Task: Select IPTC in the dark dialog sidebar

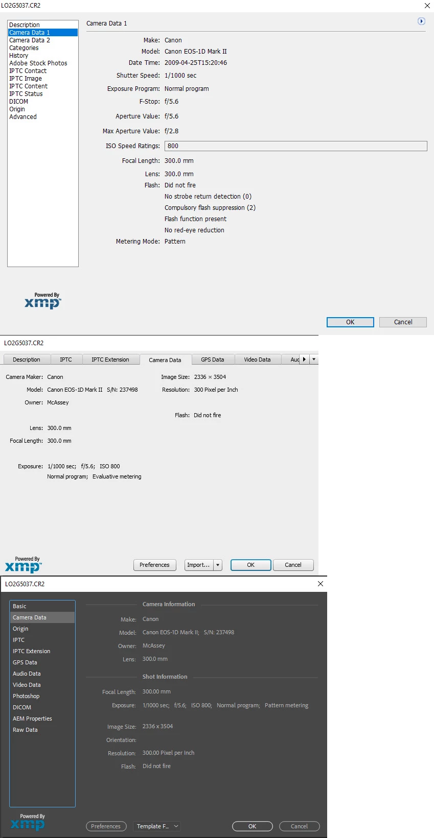Action: [x=42, y=640]
